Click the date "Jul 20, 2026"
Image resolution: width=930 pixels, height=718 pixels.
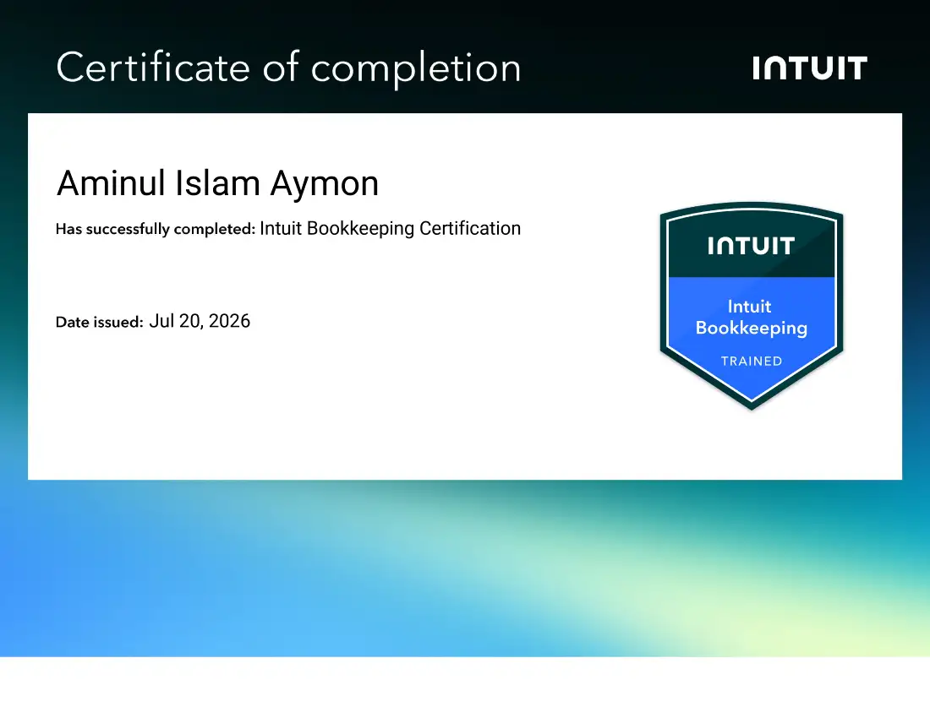(200, 321)
